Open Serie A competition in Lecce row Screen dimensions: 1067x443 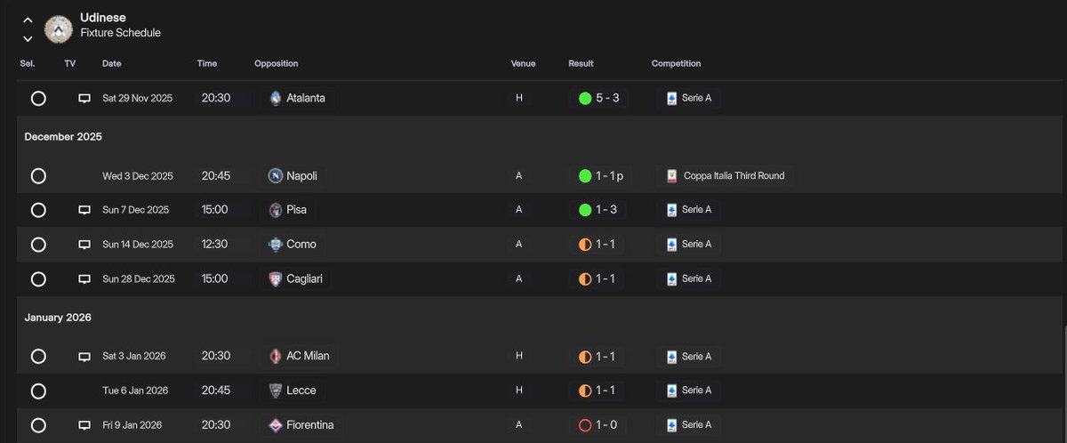[x=689, y=391]
